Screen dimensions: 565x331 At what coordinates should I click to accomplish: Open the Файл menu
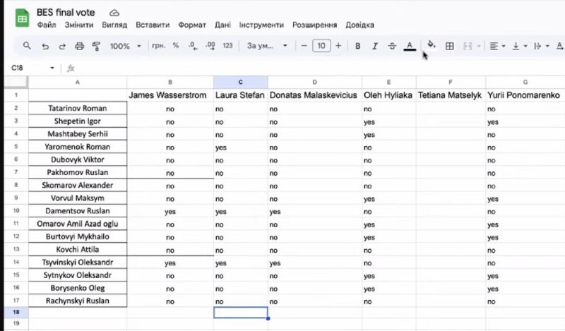pyautogui.click(x=47, y=25)
